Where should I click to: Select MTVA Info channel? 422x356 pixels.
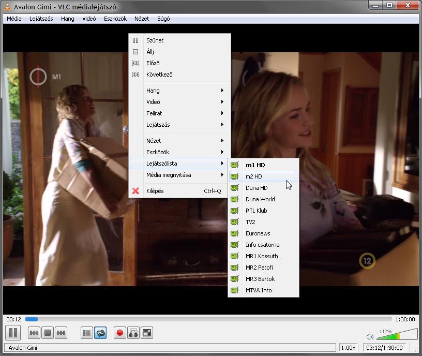click(x=263, y=290)
